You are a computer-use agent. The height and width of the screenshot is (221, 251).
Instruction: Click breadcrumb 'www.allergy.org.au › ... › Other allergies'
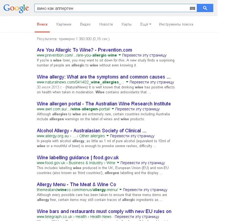tap(71, 136)
